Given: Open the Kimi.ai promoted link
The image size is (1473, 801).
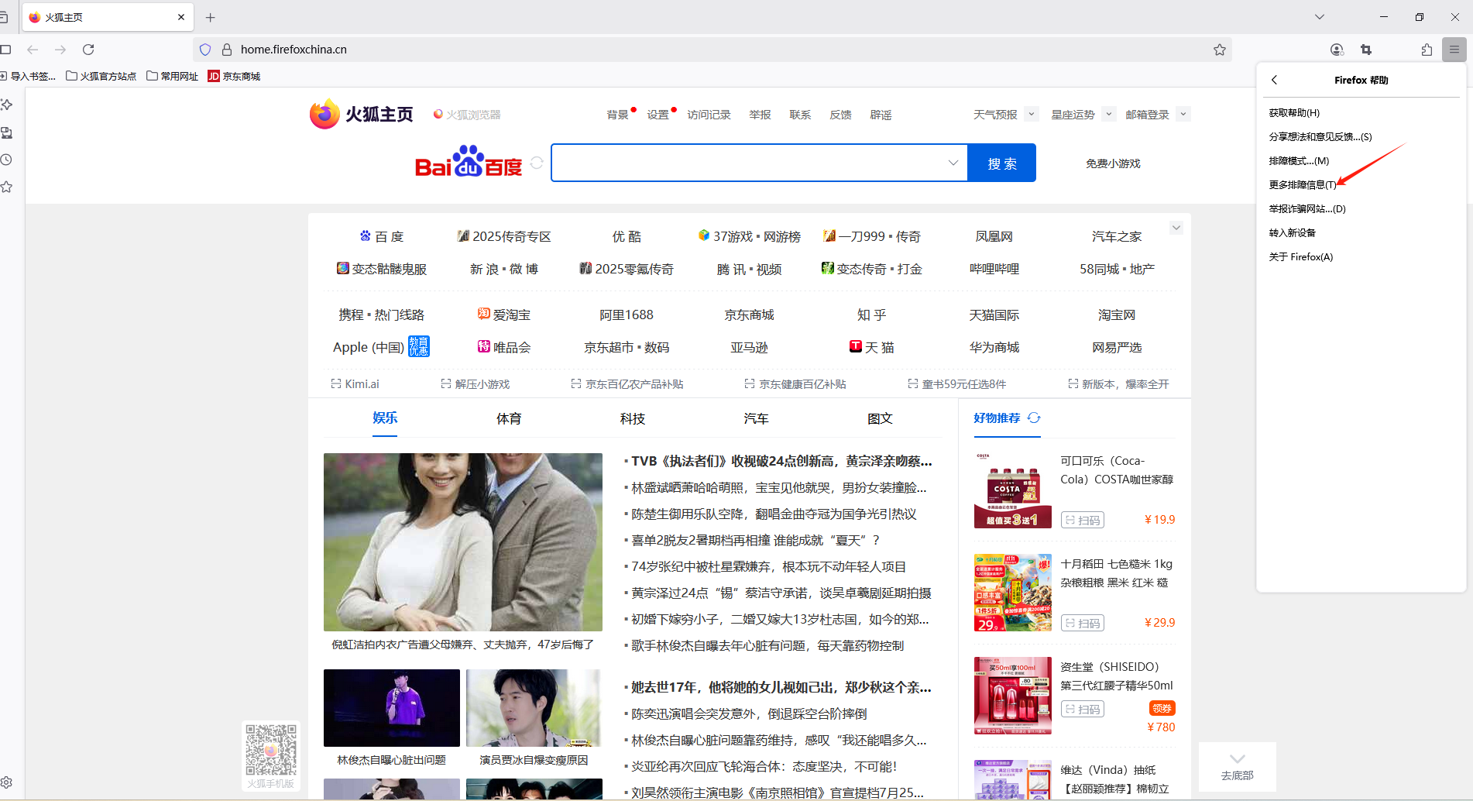Looking at the screenshot, I should (355, 383).
